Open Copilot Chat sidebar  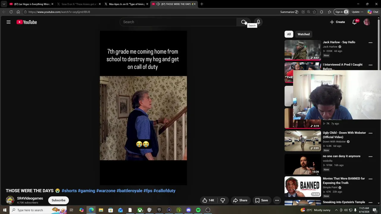(374, 12)
